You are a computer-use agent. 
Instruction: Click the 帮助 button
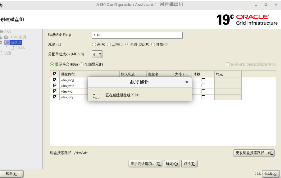point(11,174)
